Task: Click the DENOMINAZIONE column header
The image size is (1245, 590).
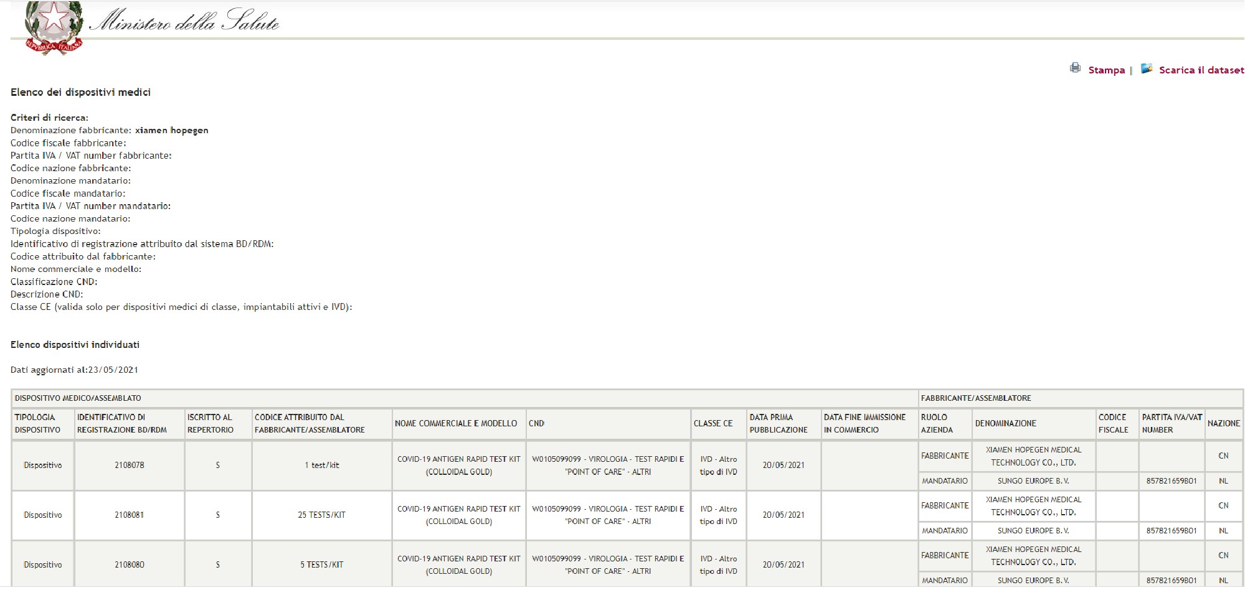Action: (x=1034, y=424)
